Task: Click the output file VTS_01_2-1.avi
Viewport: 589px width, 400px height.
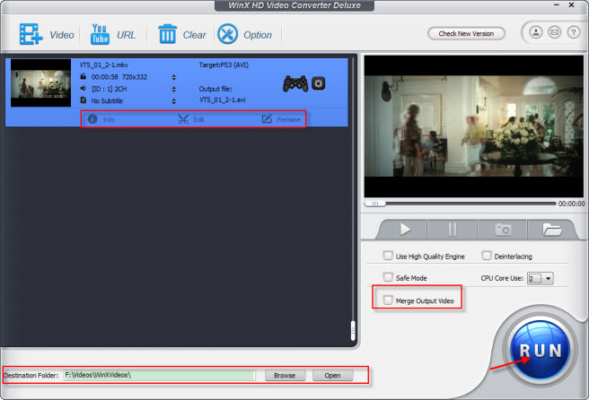Action: click(x=223, y=100)
